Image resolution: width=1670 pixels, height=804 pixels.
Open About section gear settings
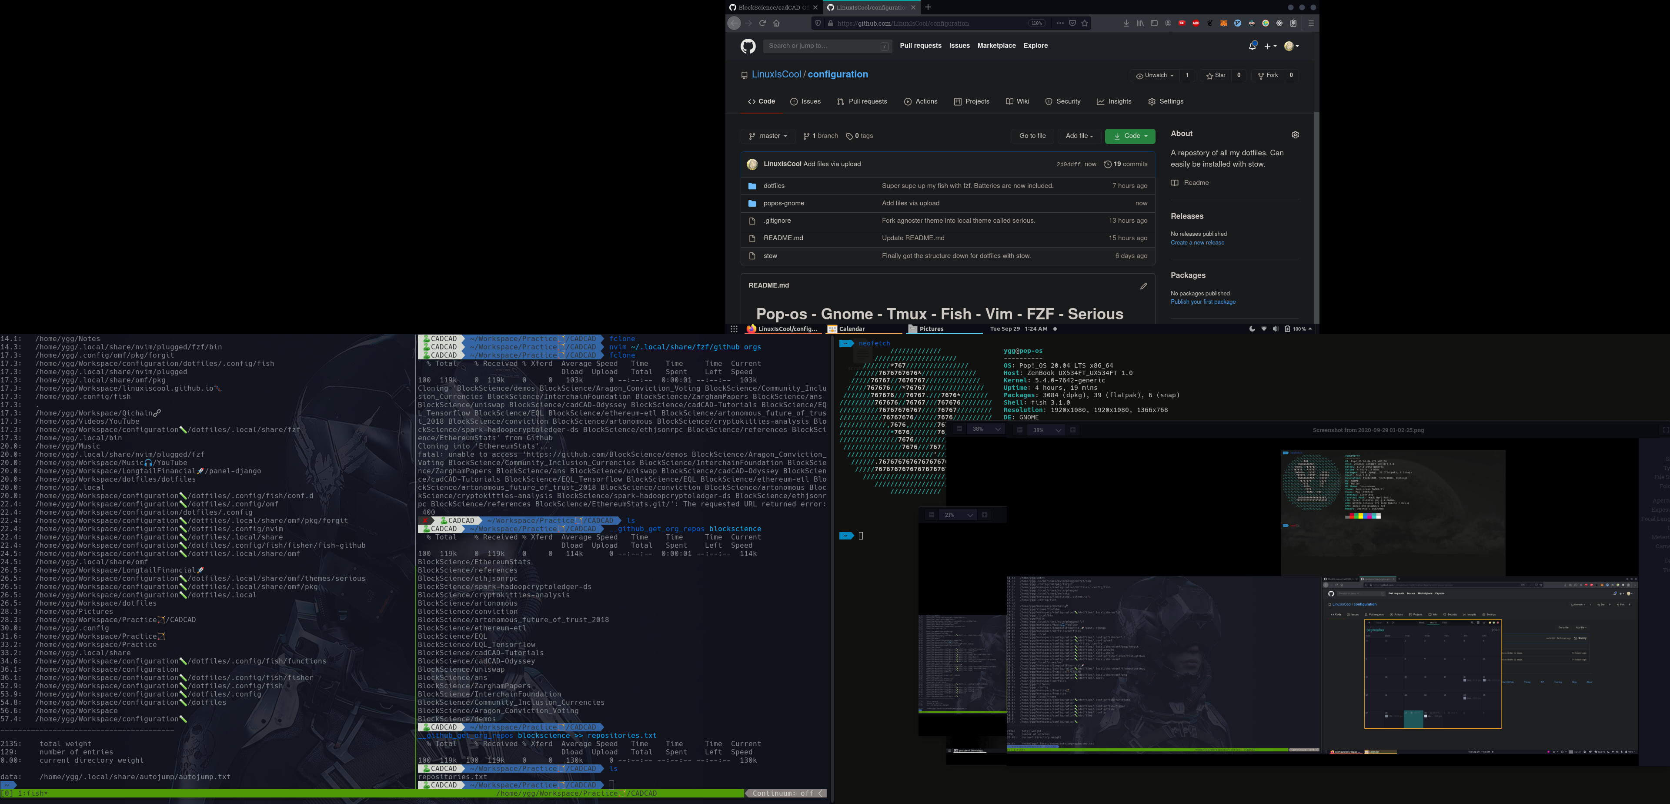(1295, 135)
